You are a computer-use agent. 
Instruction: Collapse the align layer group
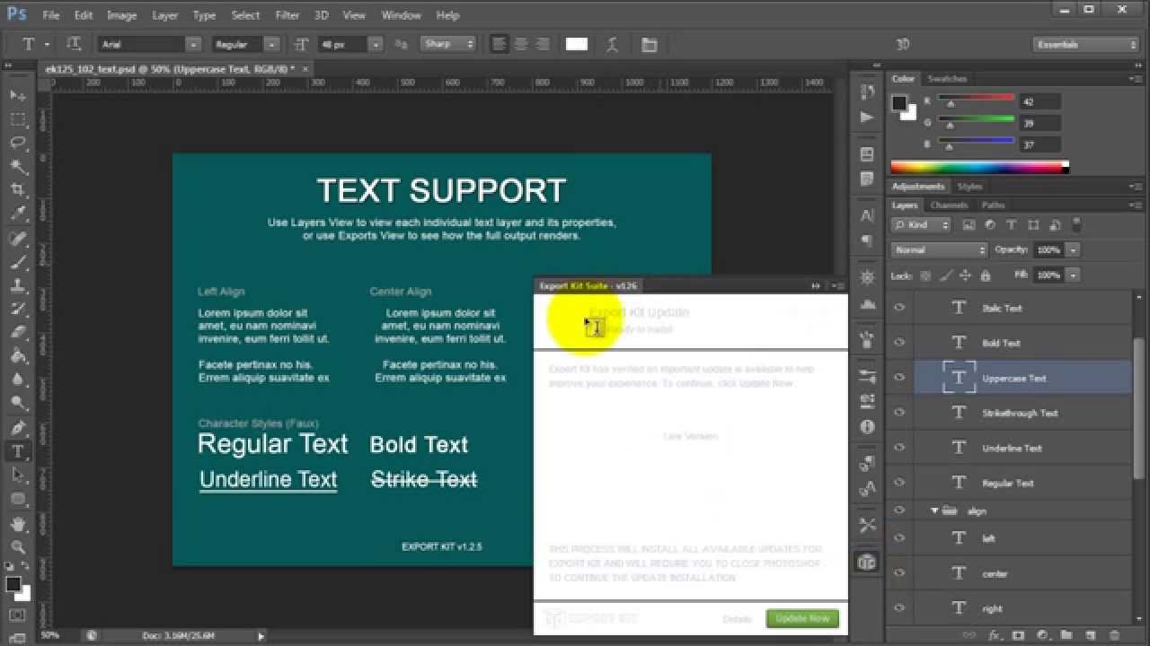pyautogui.click(x=934, y=511)
